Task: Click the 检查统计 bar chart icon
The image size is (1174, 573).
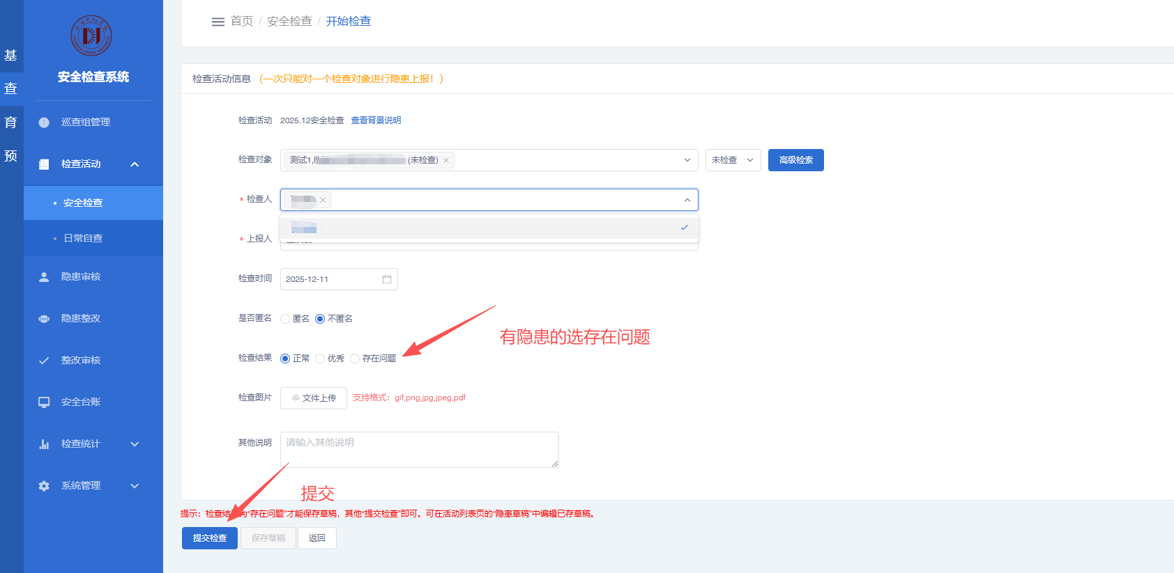Action: [x=44, y=444]
